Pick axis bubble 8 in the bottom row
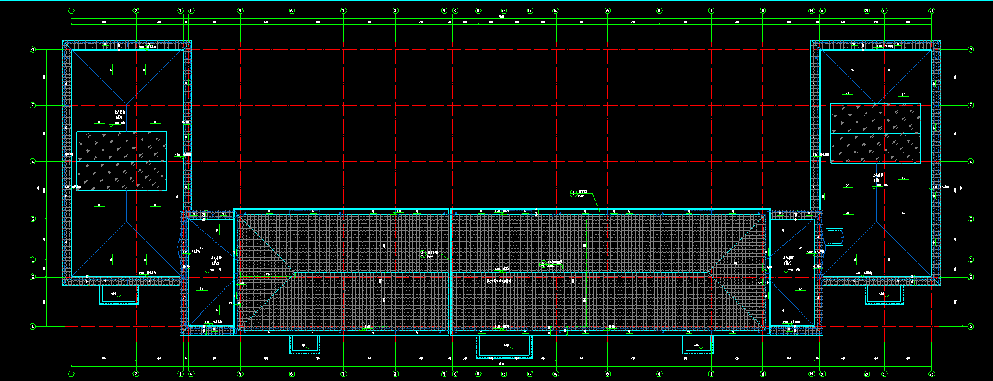The width and height of the screenshot is (993, 381). tap(395, 374)
